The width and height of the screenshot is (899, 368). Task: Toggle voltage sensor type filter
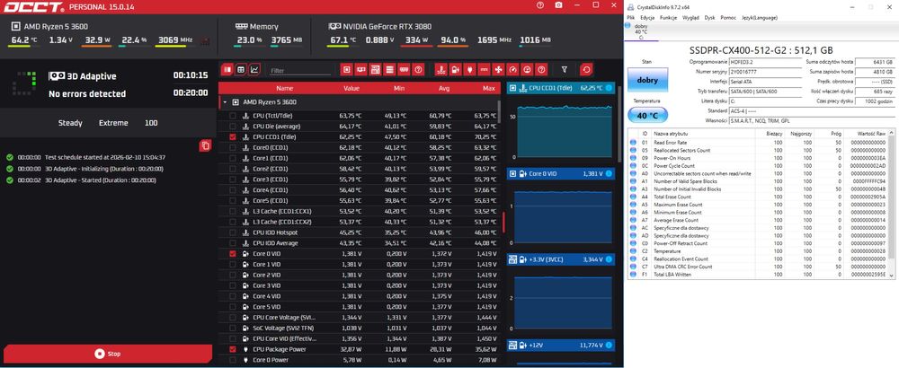point(455,69)
